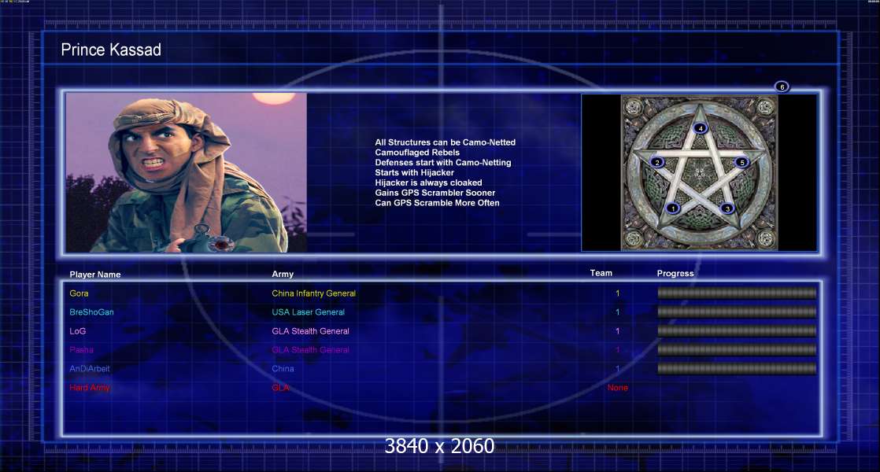Click position marker 6 above the map
Screen dimensions: 880x472
coord(782,87)
